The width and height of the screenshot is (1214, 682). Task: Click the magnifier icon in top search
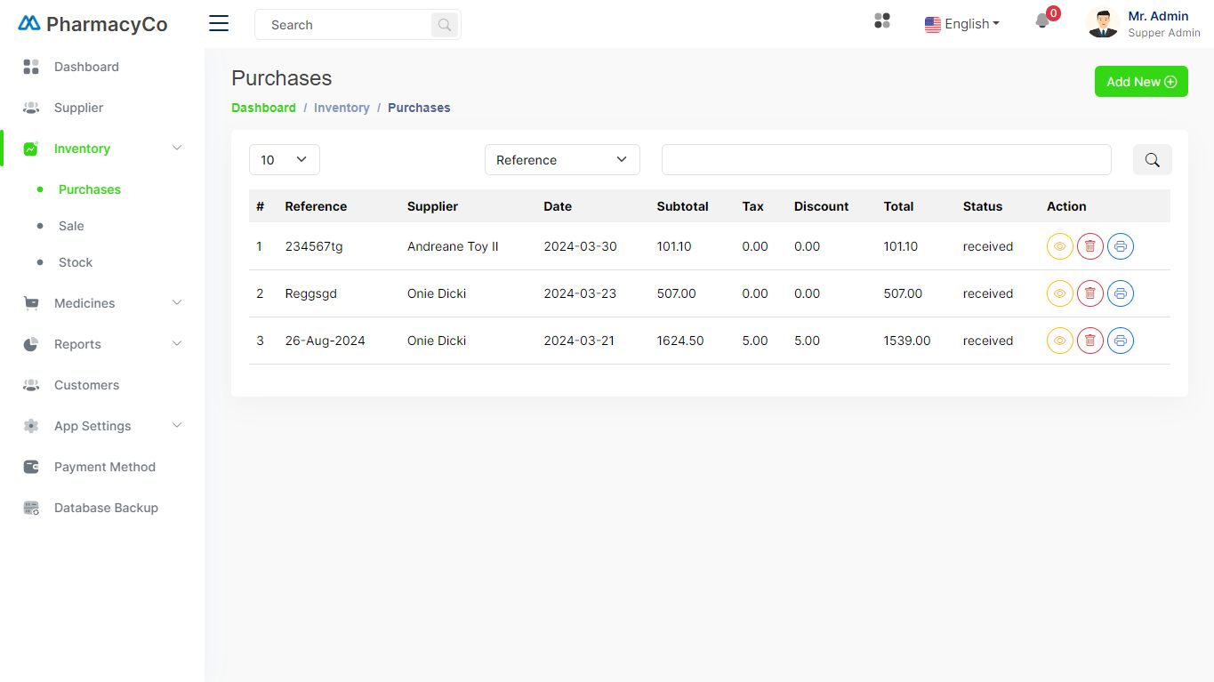pyautogui.click(x=445, y=25)
